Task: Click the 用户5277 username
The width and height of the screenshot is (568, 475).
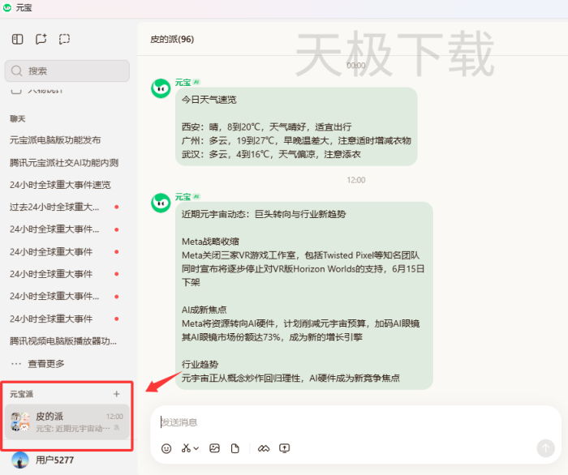Action: point(54,460)
